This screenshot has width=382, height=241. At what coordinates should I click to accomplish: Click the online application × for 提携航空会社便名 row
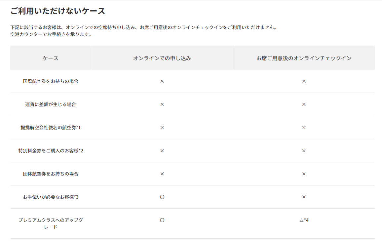pos(162,128)
